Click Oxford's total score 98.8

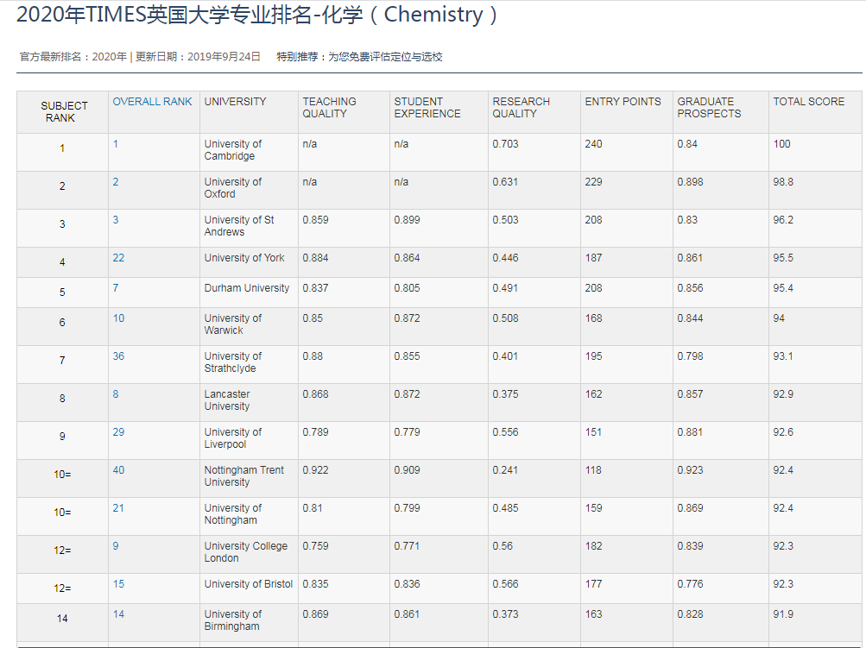pos(783,182)
